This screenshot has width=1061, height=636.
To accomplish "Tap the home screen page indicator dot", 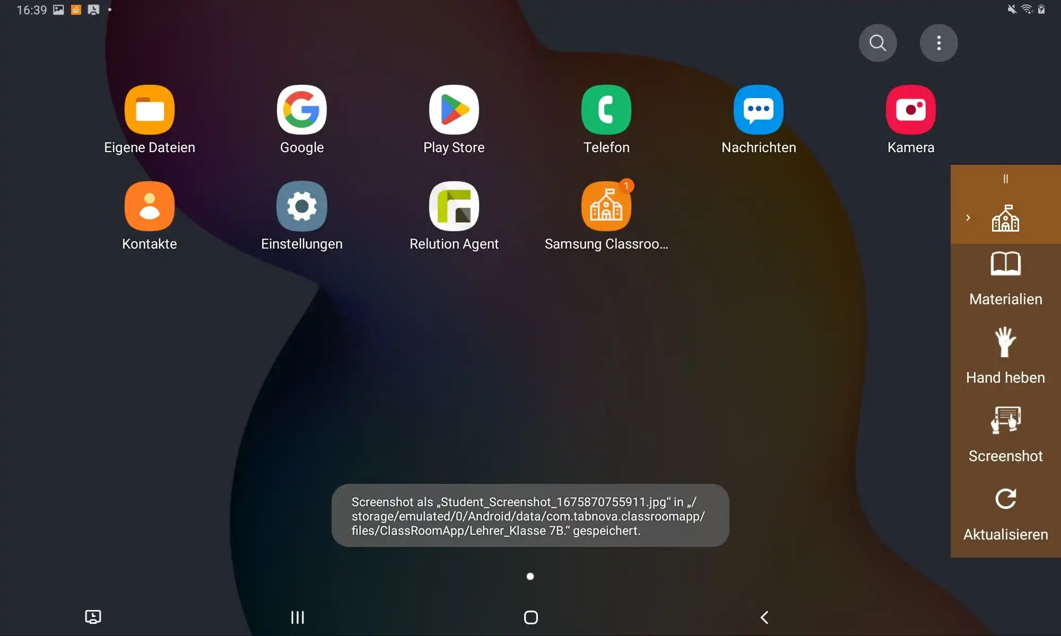I will [x=530, y=577].
